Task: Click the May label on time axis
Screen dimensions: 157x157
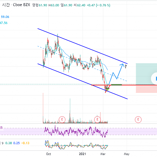Action: [127, 154]
